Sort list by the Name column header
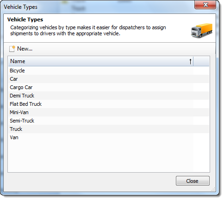This screenshot has width=224, height=200. [x=101, y=61]
